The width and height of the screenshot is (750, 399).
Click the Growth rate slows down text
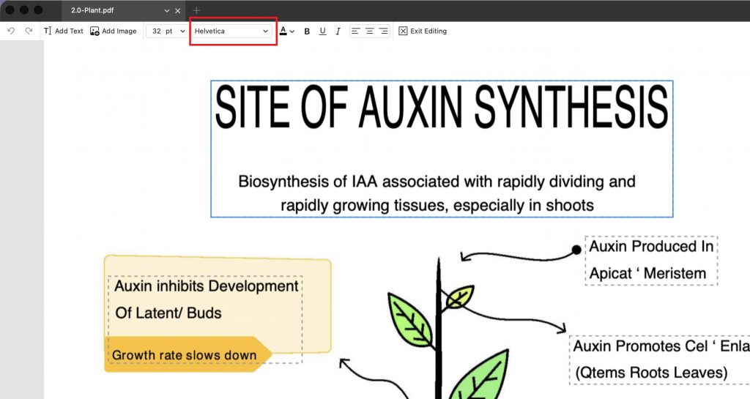point(184,355)
